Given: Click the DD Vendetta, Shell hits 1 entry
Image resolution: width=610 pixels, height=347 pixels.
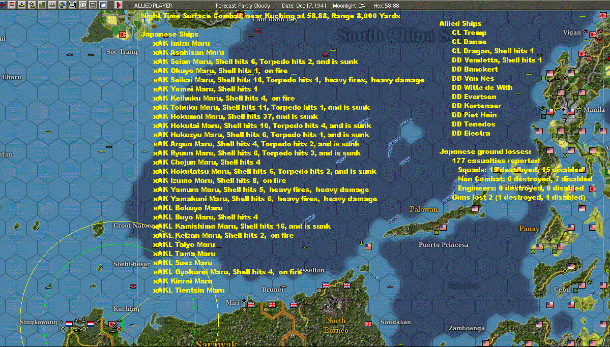Looking at the screenshot, I should pos(497,60).
